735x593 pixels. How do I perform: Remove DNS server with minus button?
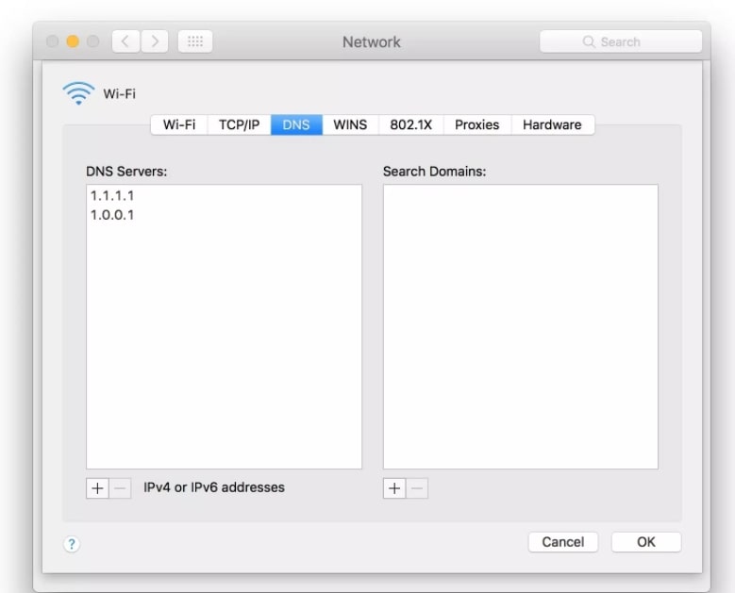pos(120,488)
